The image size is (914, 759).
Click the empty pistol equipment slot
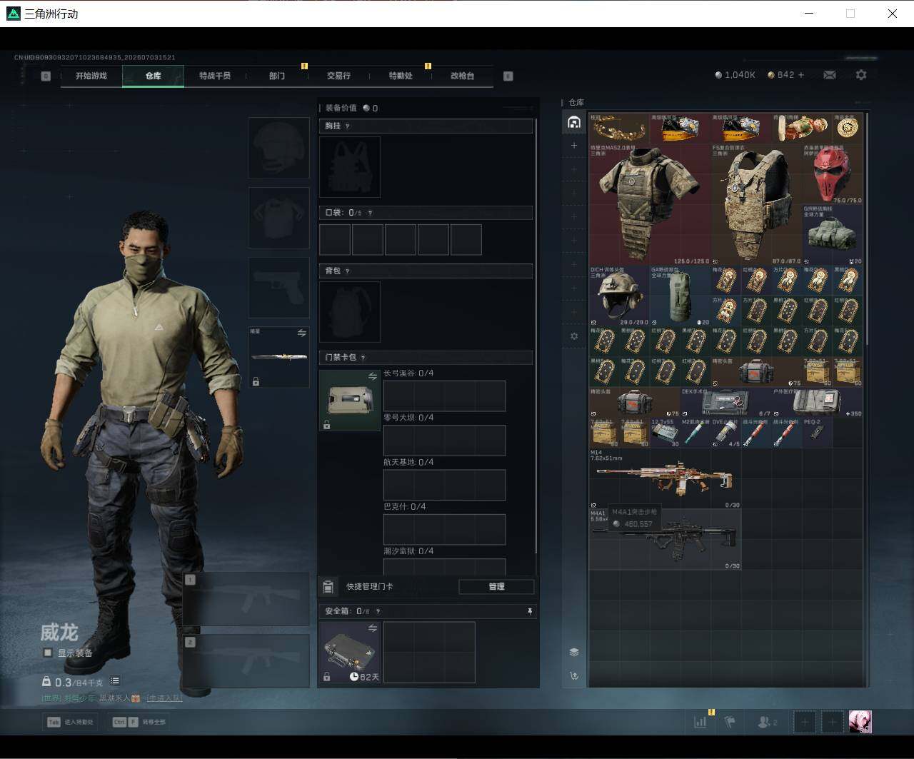tap(279, 288)
